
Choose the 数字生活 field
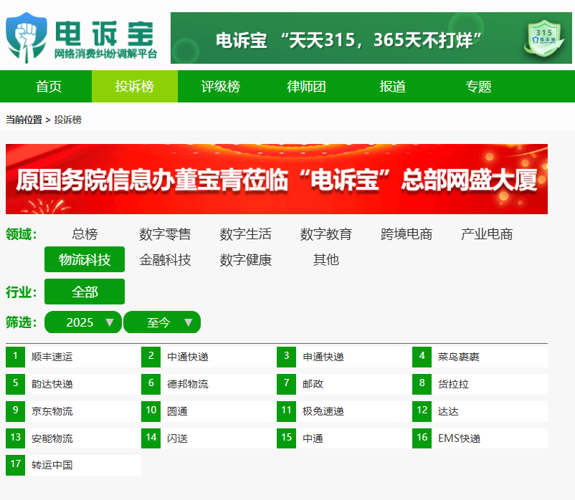pos(246,234)
